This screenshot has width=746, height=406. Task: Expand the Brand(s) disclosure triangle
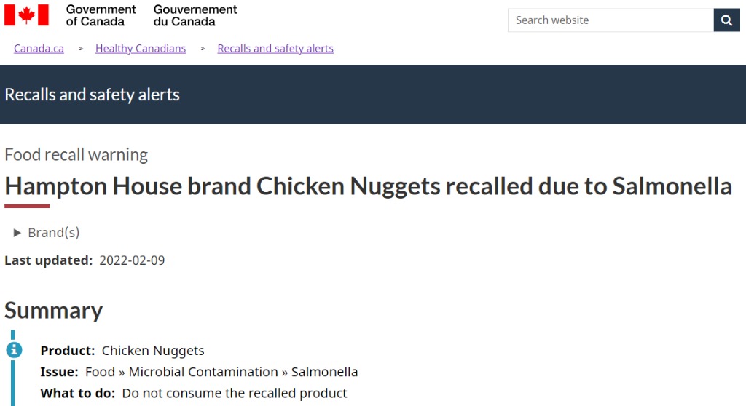tap(17, 233)
